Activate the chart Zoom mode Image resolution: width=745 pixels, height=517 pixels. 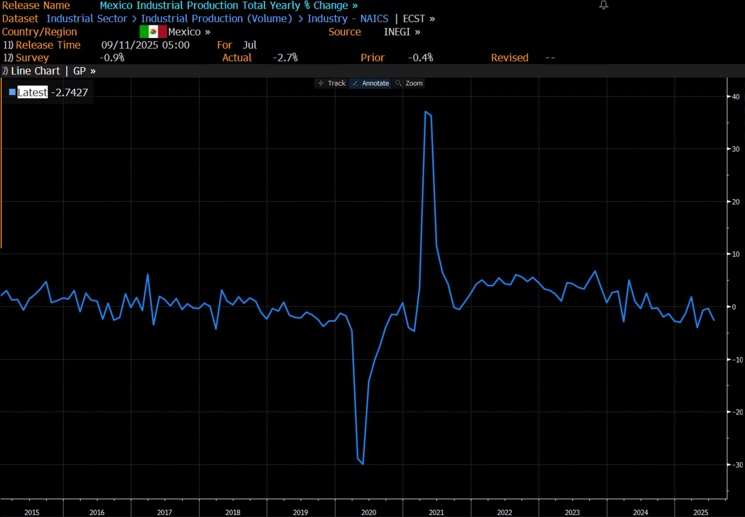414,83
